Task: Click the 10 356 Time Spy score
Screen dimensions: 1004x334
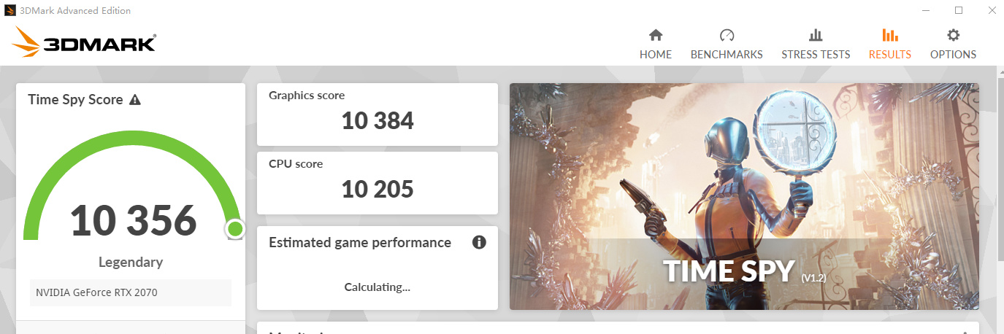Action: (134, 220)
